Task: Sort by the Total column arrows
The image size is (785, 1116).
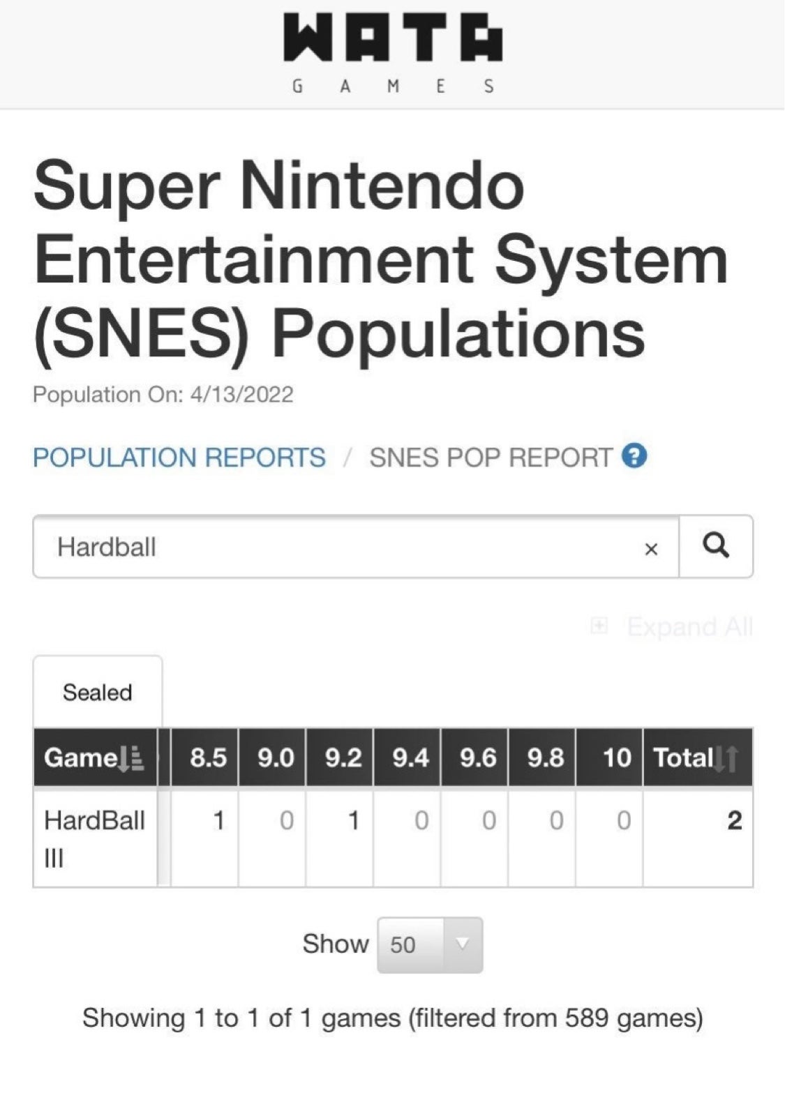Action: click(726, 758)
